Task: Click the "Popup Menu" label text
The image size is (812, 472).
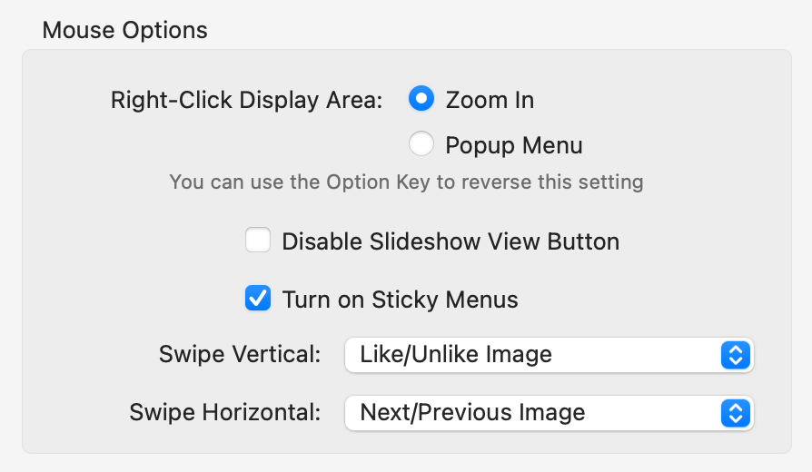Action: 514,145
